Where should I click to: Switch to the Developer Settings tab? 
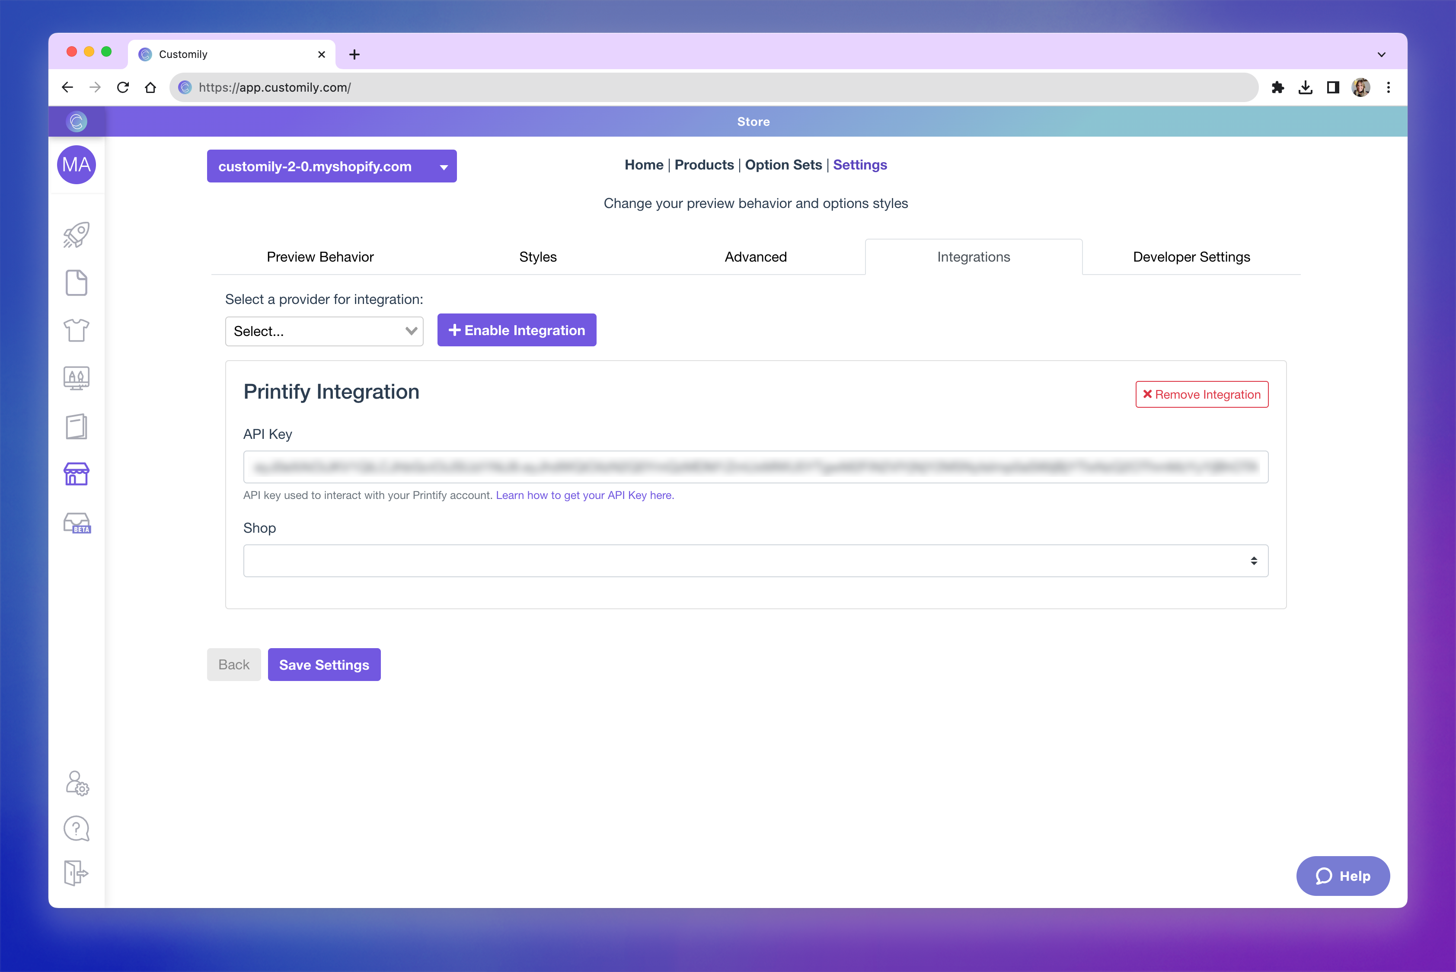click(1191, 257)
